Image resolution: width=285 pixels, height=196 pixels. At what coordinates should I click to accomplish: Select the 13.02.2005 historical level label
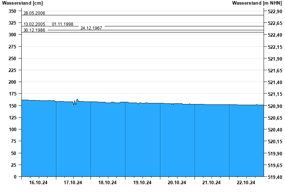point(34,24)
